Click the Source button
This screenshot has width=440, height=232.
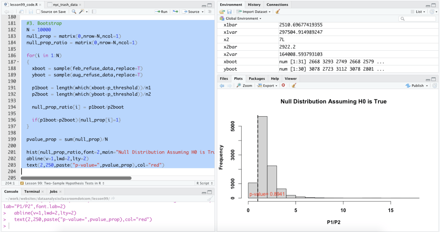191,12
